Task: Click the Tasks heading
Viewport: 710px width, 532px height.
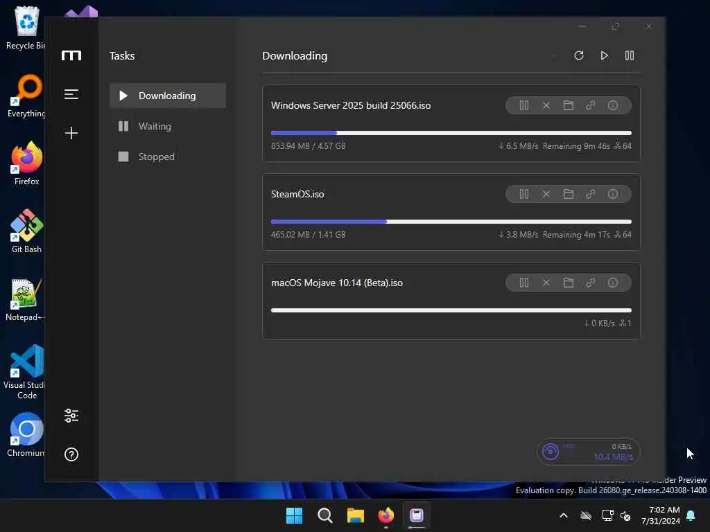Action: click(122, 55)
